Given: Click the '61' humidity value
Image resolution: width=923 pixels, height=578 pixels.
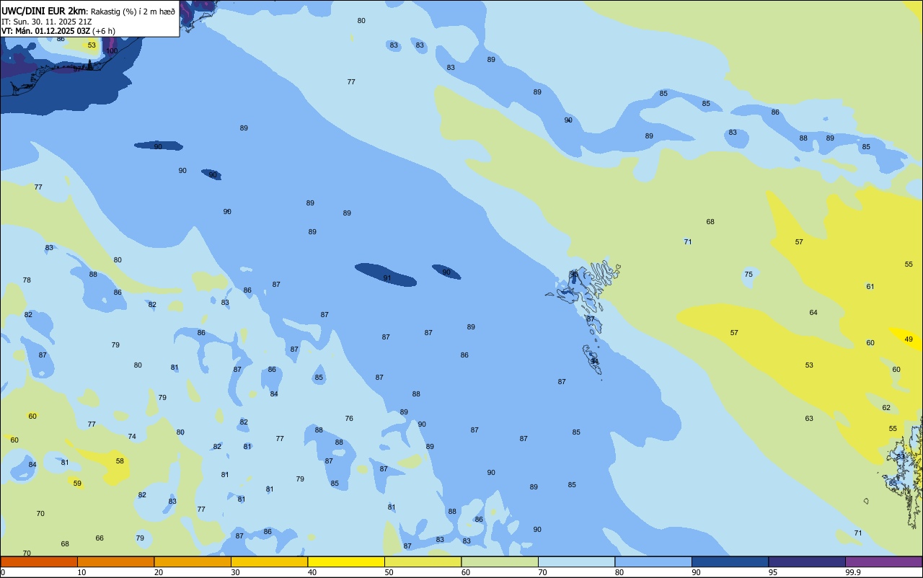Looking at the screenshot, I should 870,287.
